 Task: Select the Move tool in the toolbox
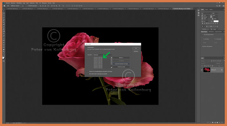[x=4, y=11]
